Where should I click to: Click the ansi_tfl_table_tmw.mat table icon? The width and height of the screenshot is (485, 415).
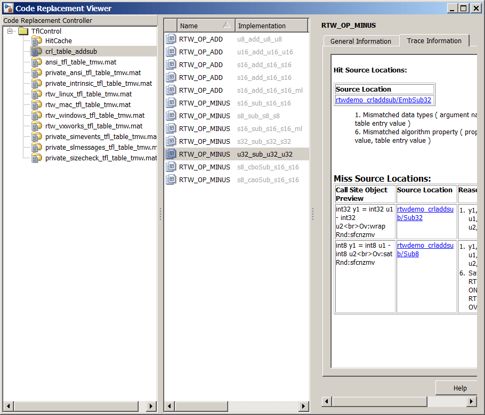click(36, 62)
